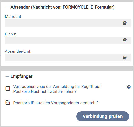This screenshot has height=127, width=134.
Task: Click the 'Dienst' field label
Action: [x=11, y=34]
